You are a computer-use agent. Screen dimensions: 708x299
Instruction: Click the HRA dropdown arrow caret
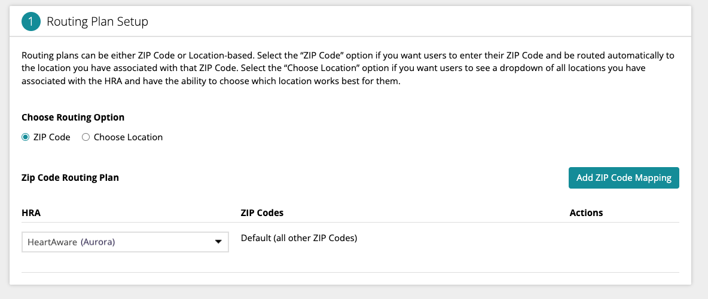tap(218, 242)
